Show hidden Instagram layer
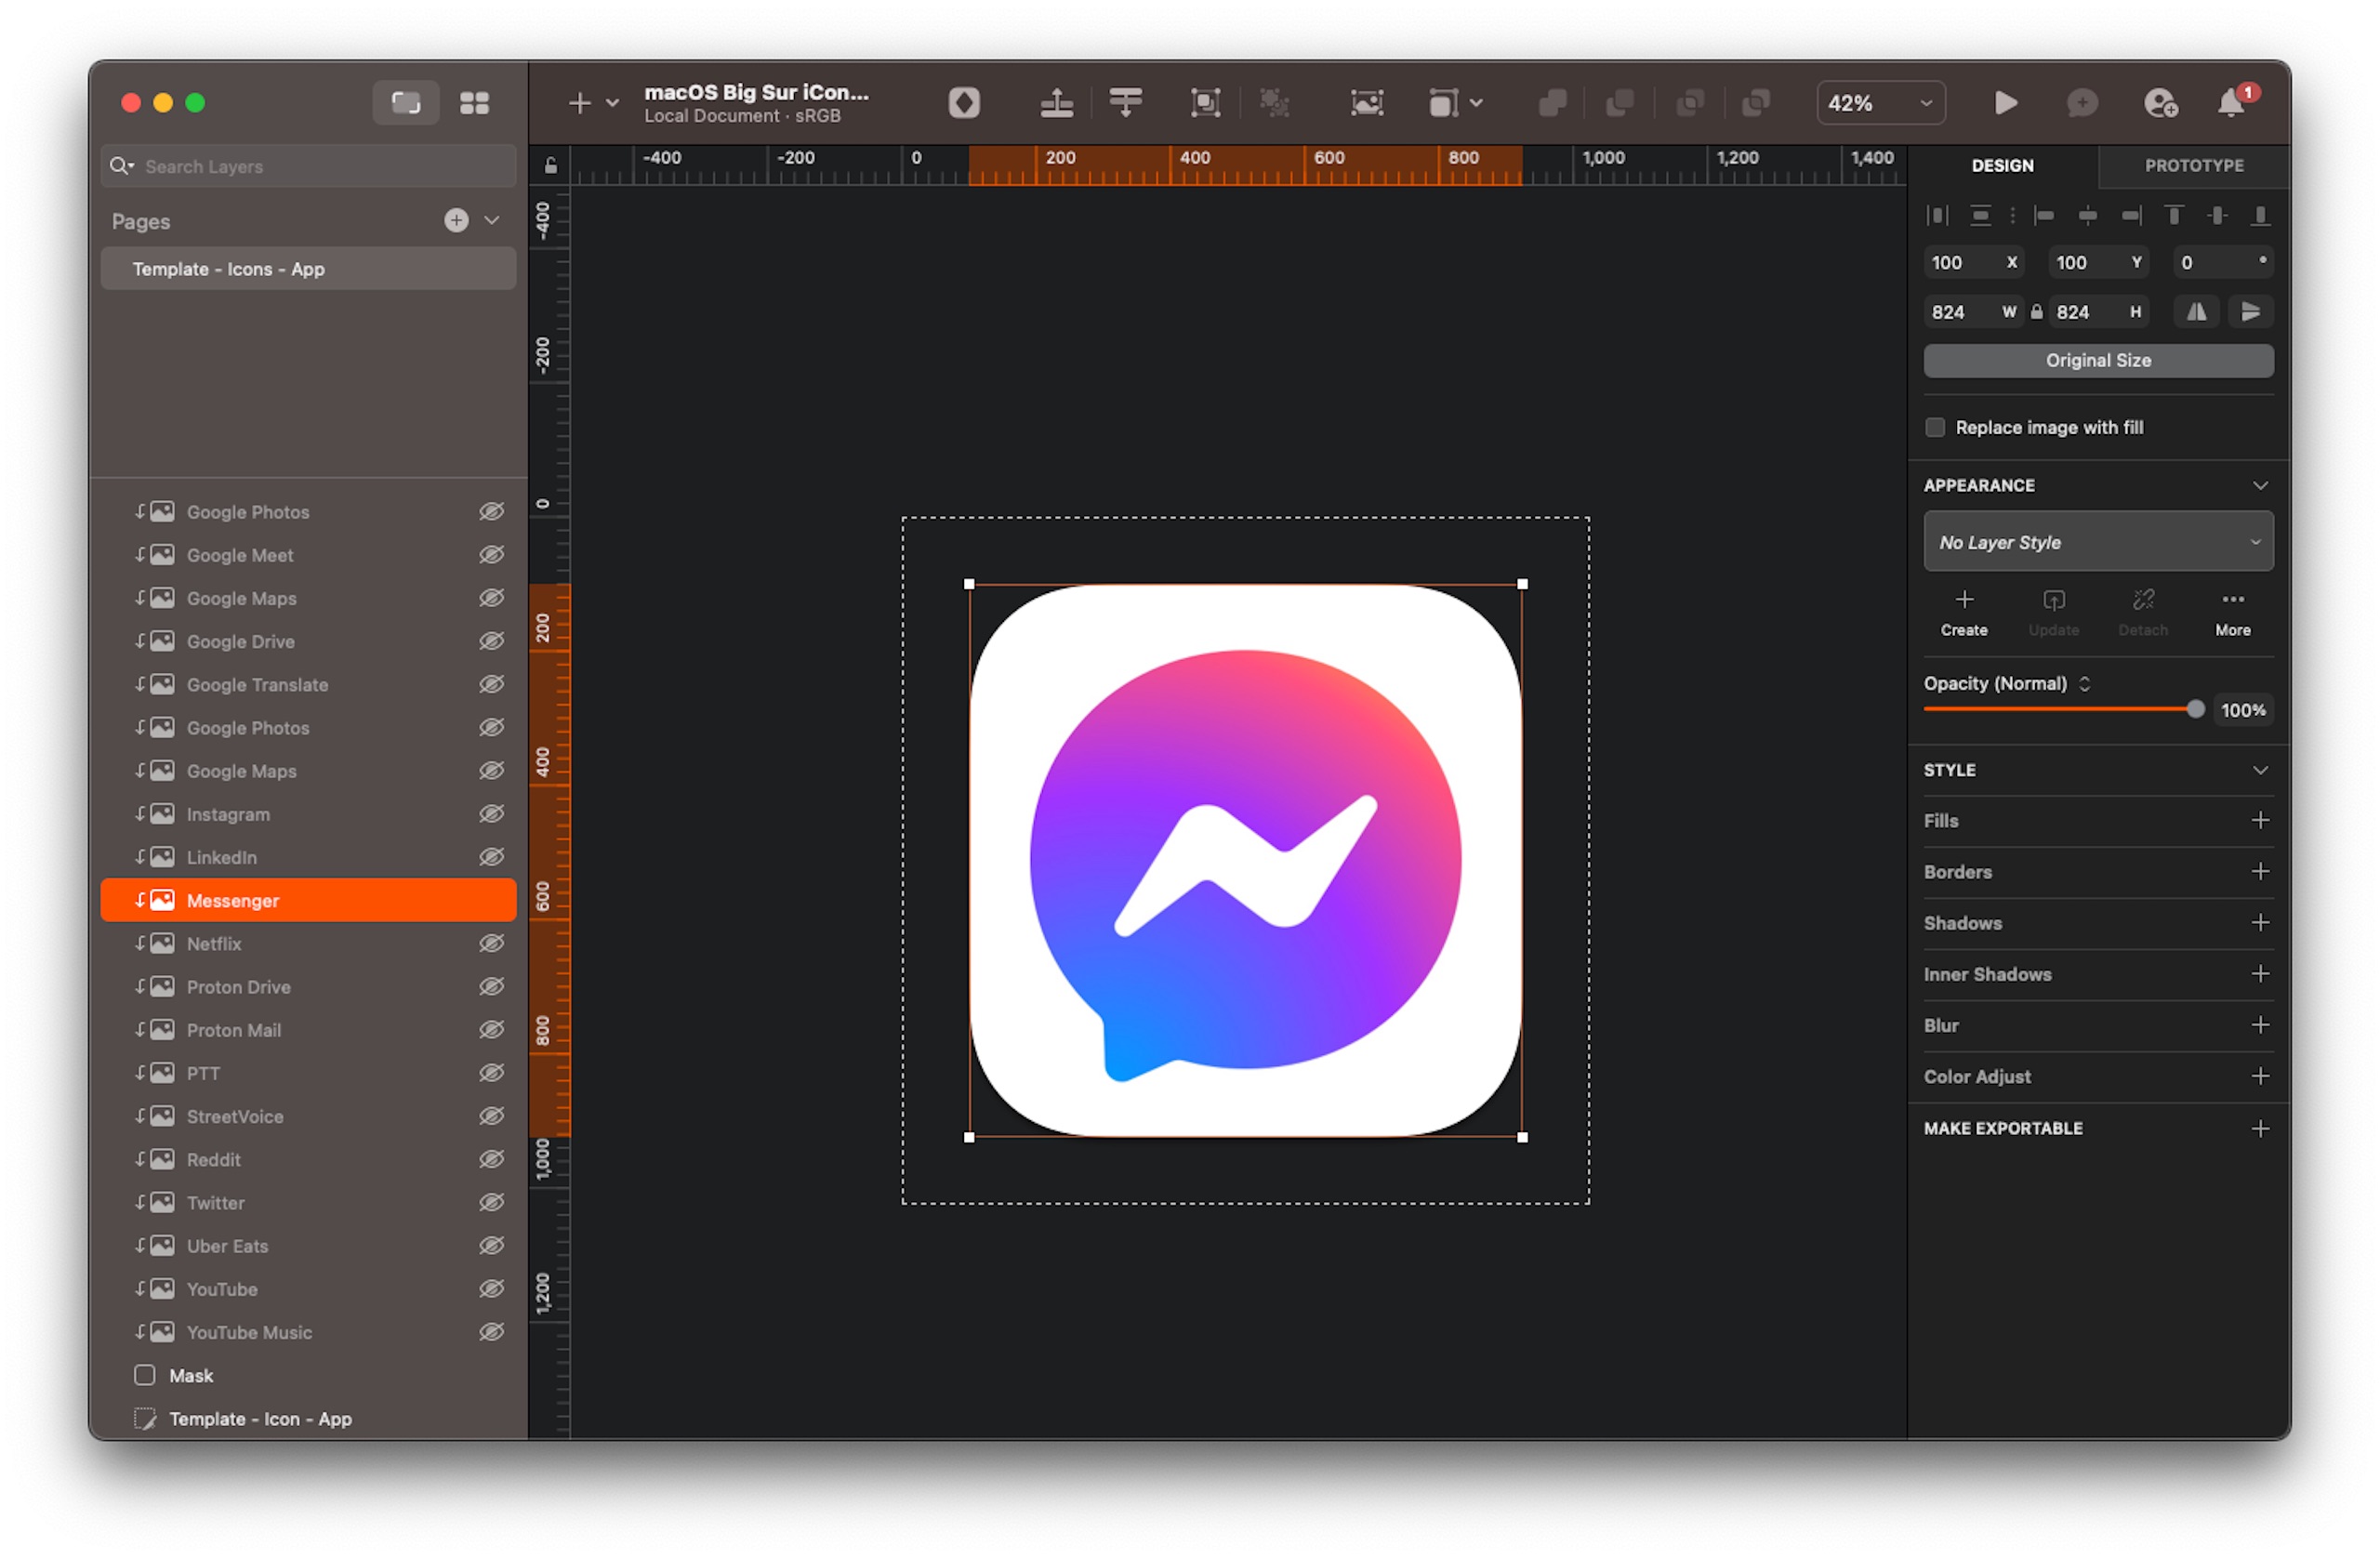The image size is (2380, 1558). coord(491,814)
